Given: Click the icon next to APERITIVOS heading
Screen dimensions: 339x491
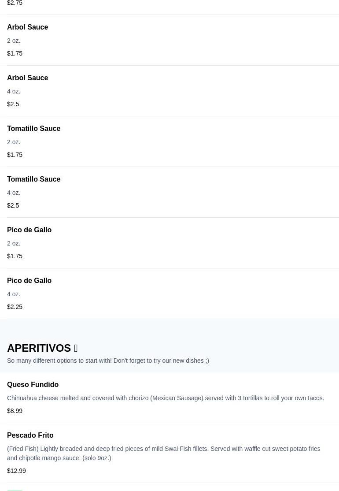Looking at the screenshot, I should [76, 348].
